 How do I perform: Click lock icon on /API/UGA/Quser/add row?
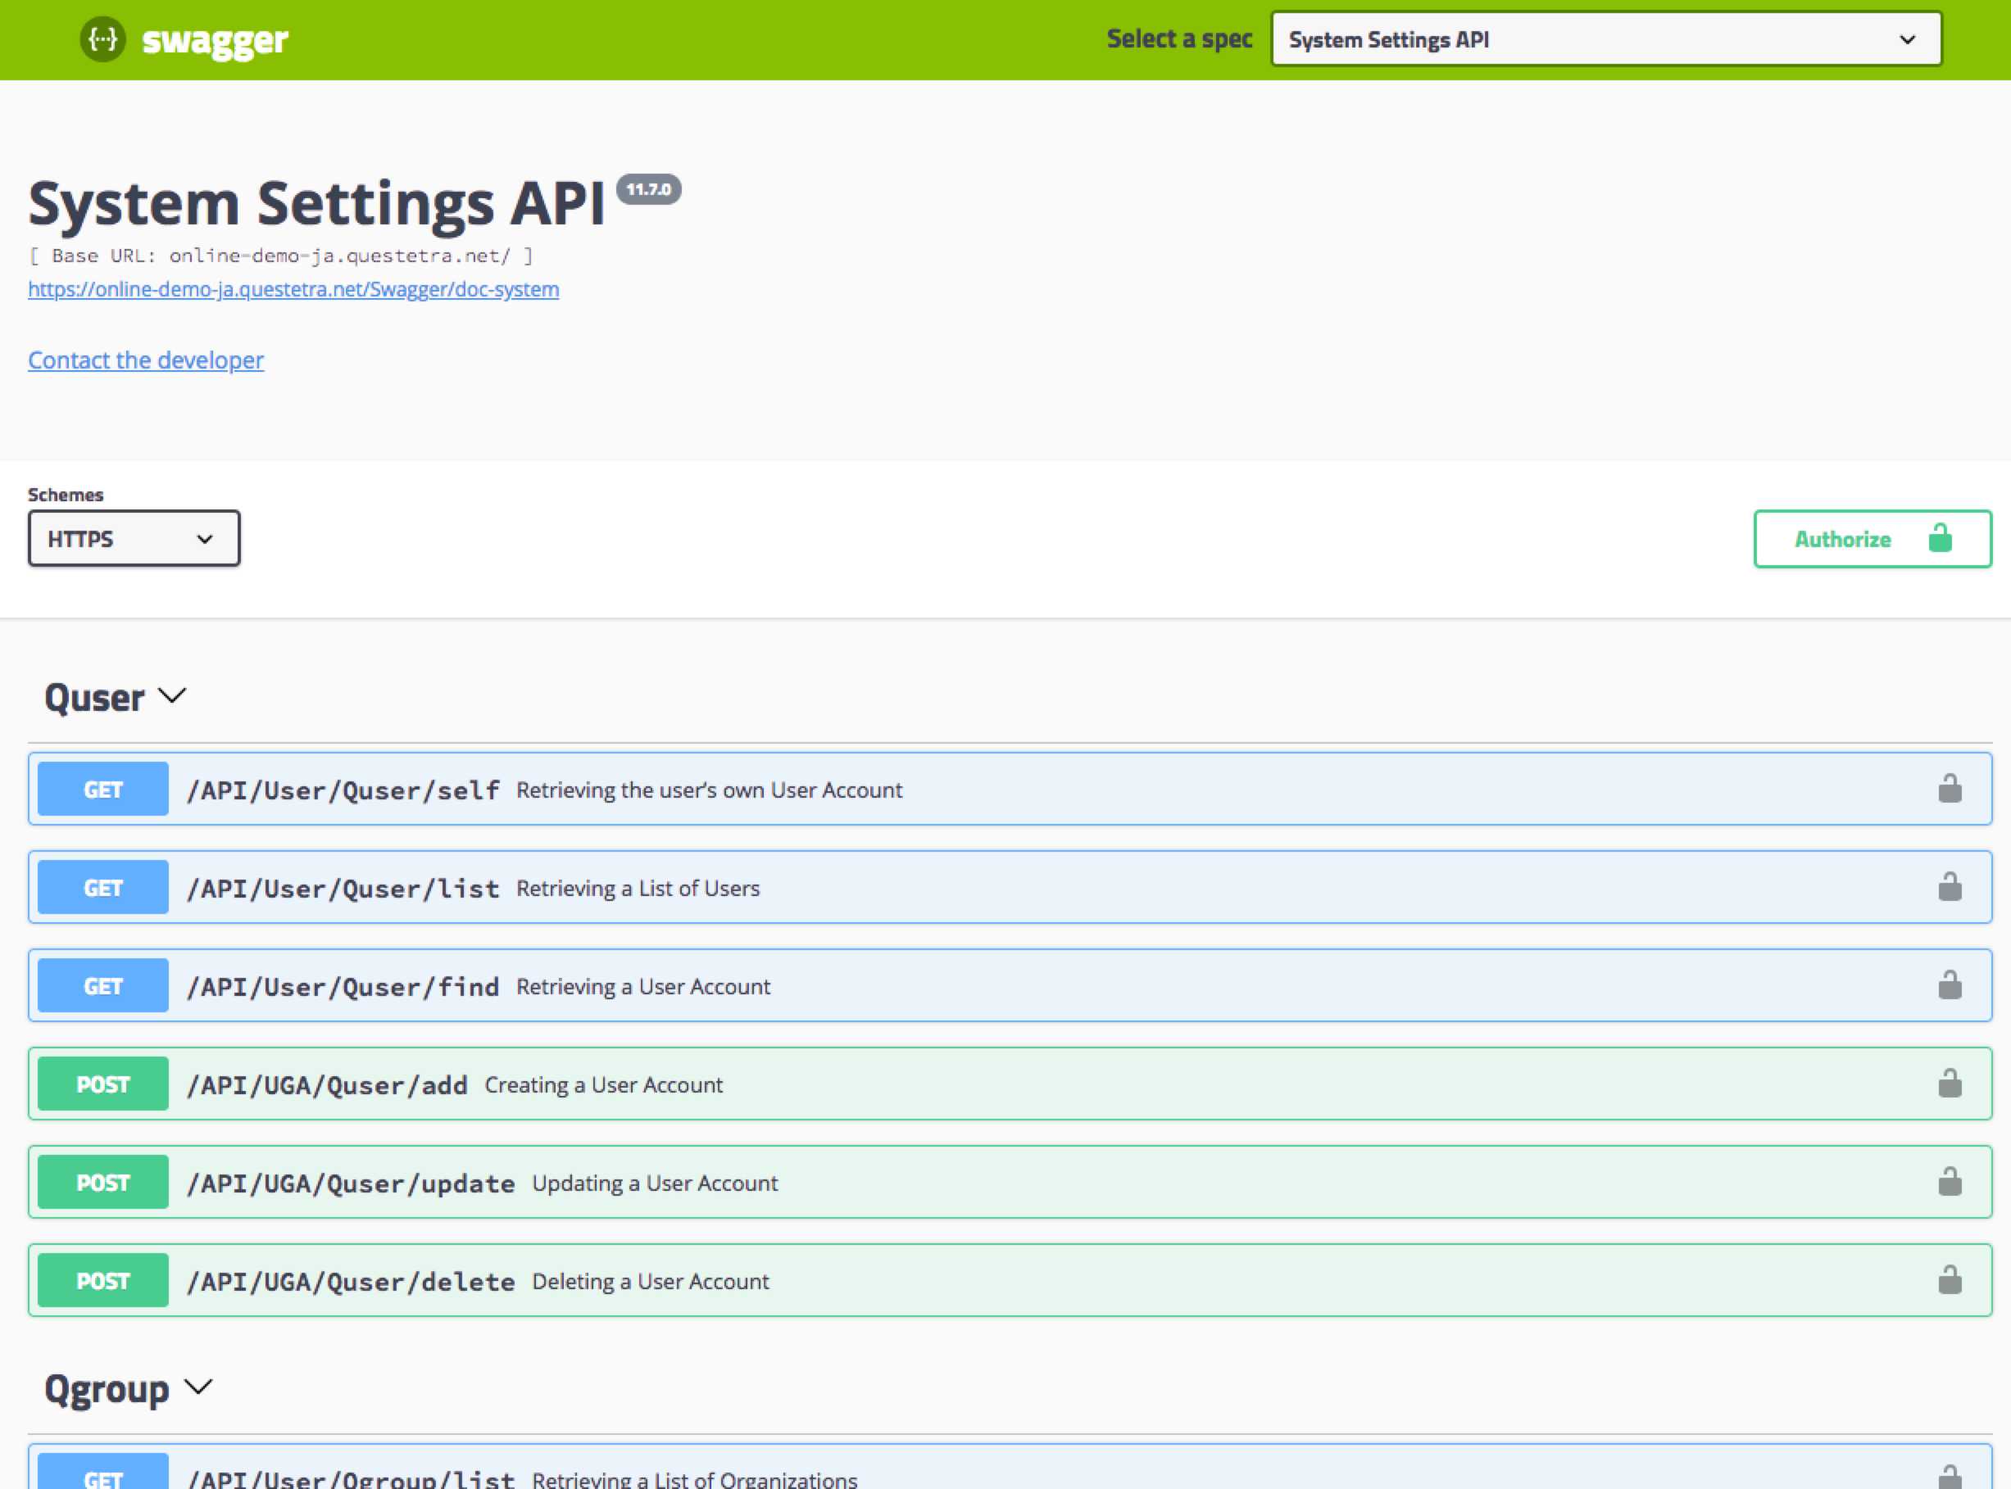[x=1950, y=1084]
